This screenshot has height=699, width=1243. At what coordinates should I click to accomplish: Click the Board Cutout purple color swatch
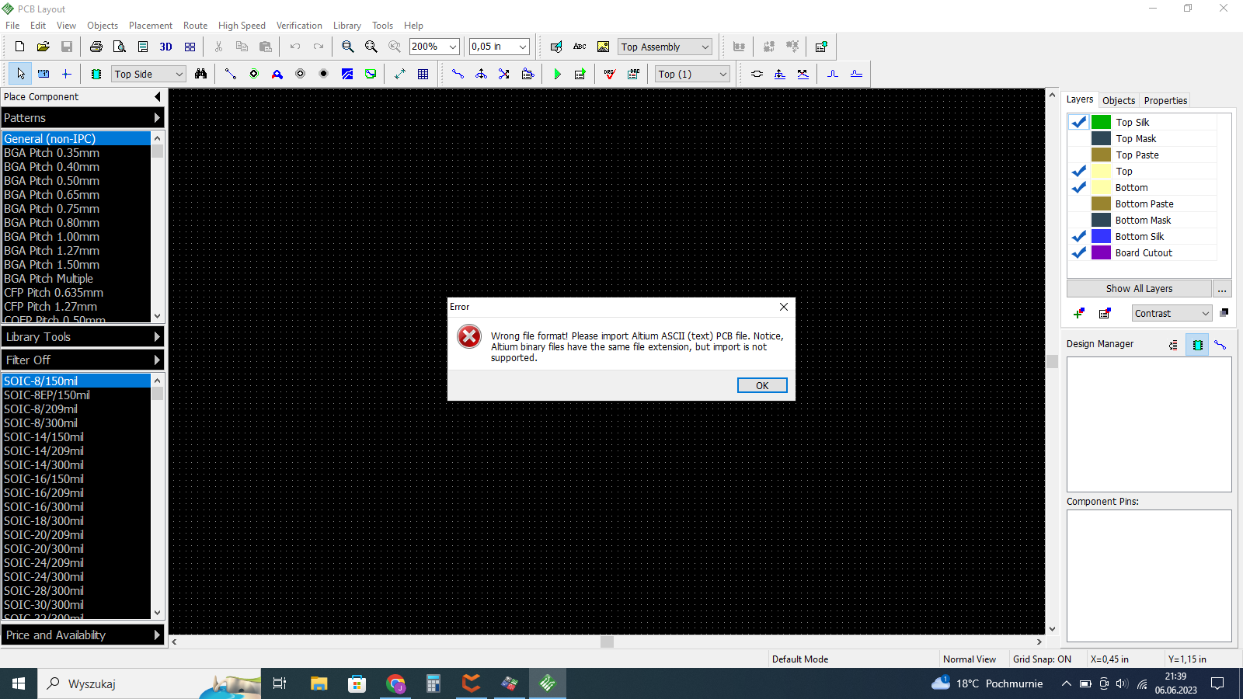click(1101, 252)
